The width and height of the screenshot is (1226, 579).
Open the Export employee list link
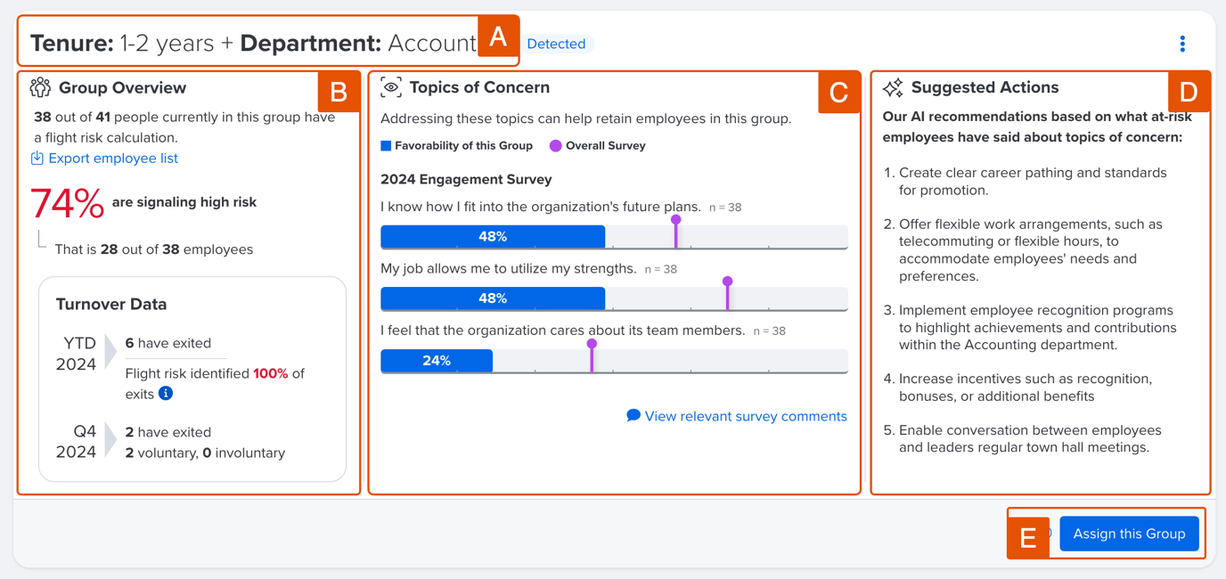113,159
